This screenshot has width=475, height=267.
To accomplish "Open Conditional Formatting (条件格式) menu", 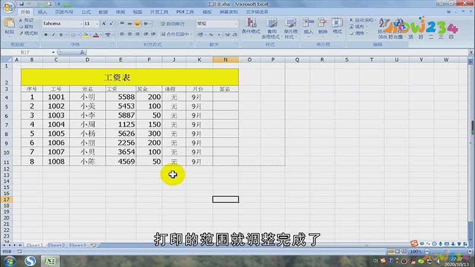I will (x=251, y=28).
